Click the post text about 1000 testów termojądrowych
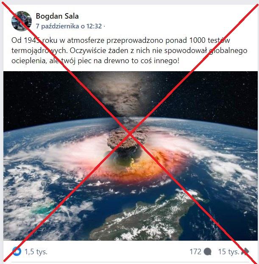Screen dimensions: 259x264 (x=129, y=50)
